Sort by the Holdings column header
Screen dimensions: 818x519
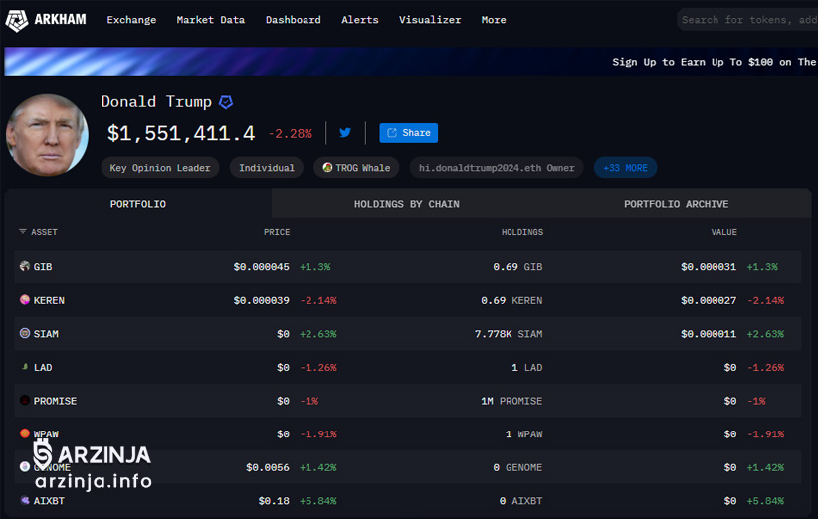click(522, 232)
